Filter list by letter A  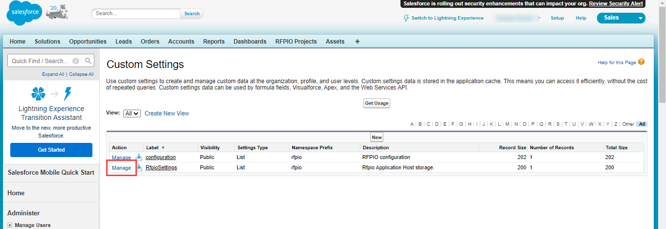point(412,124)
